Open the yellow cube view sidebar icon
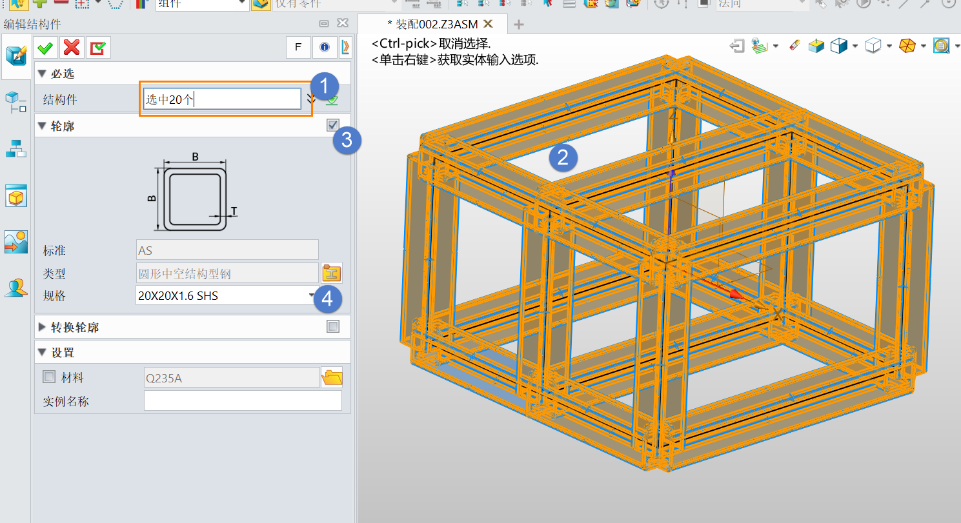This screenshot has height=523, width=961. click(x=15, y=195)
